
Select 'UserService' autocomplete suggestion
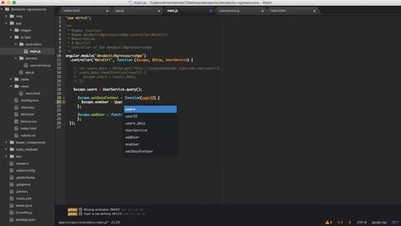click(x=150, y=130)
